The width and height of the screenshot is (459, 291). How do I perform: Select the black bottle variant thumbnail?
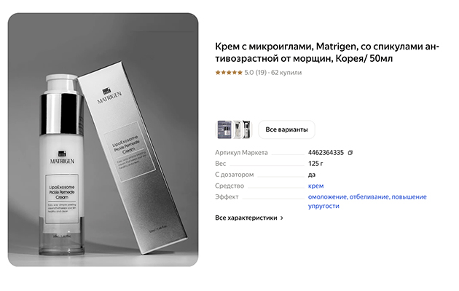(x=248, y=129)
